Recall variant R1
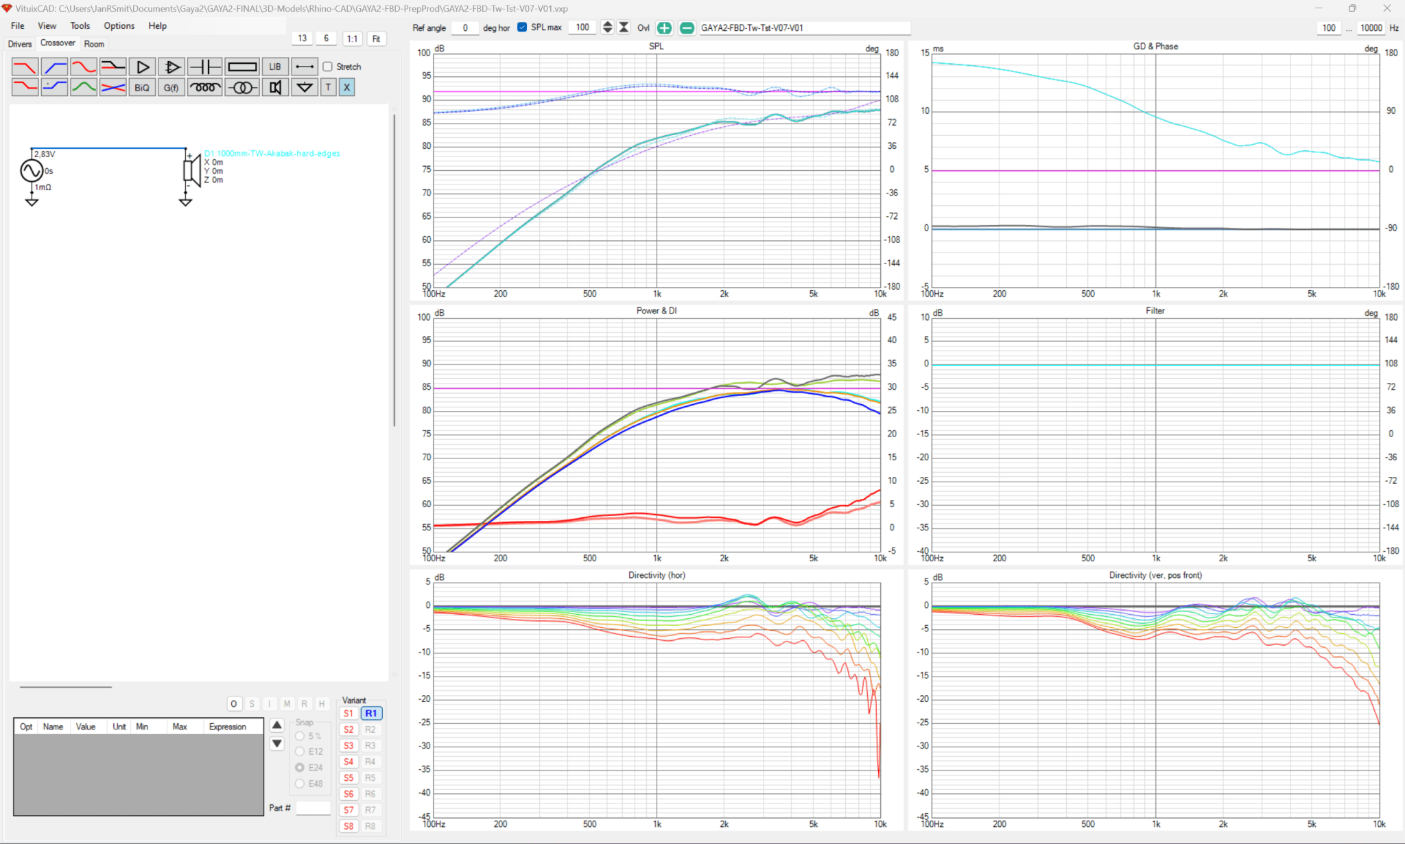 pyautogui.click(x=371, y=714)
